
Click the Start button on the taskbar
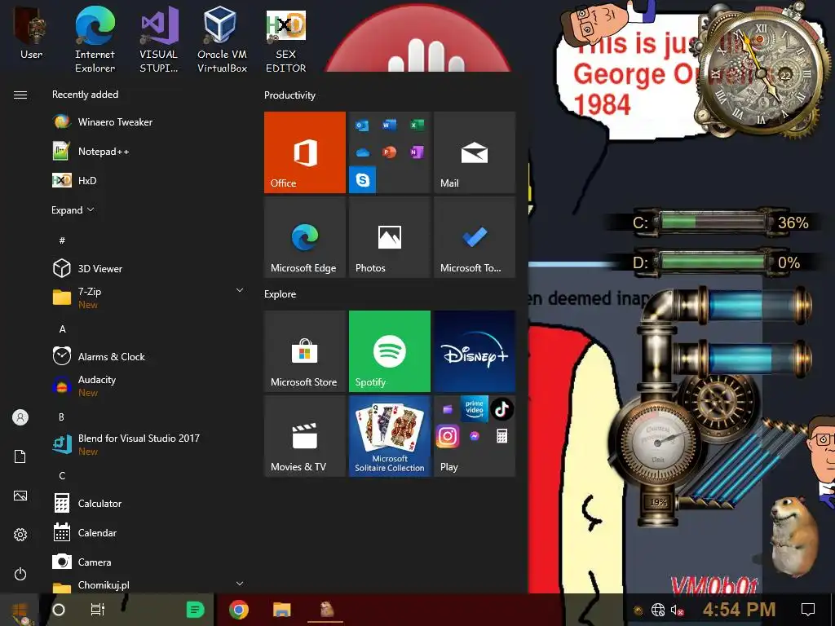tap(20, 610)
